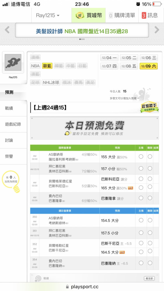Select 刪除 radio for 155 大分 row
164x291 pixels.
tap(150, 157)
